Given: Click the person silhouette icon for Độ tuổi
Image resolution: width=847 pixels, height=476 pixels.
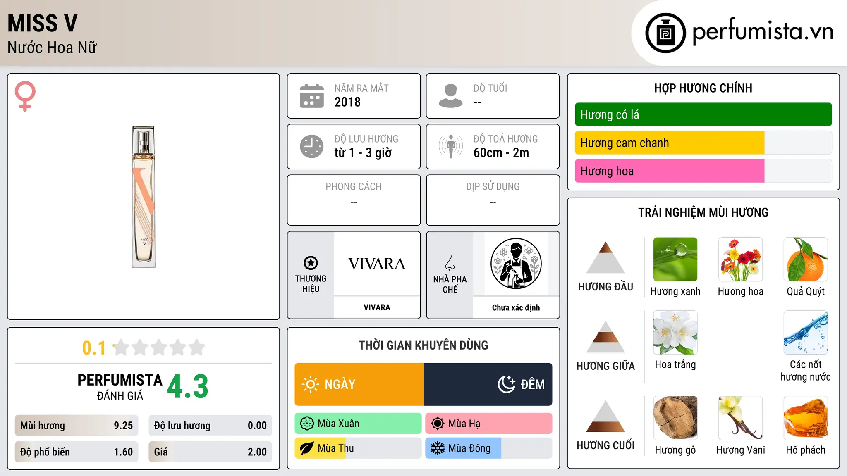Looking at the screenshot, I should [451, 96].
